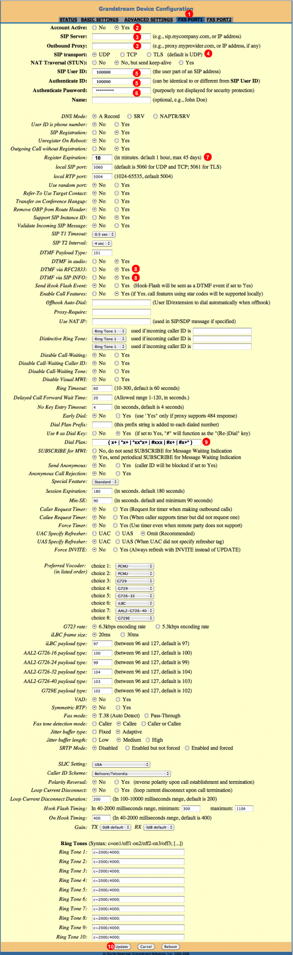This screenshot has width=293, height=955.
Task: Open the Gain TX dropdown
Action: [115, 827]
